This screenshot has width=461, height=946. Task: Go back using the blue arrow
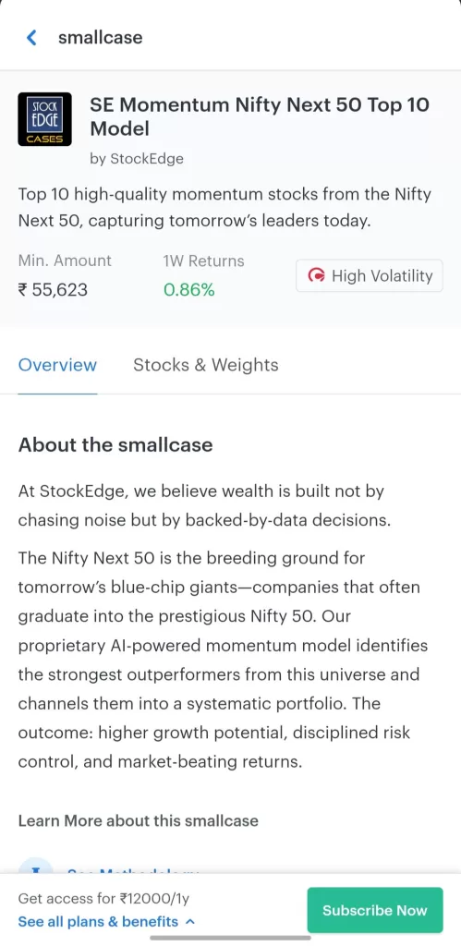(x=31, y=37)
